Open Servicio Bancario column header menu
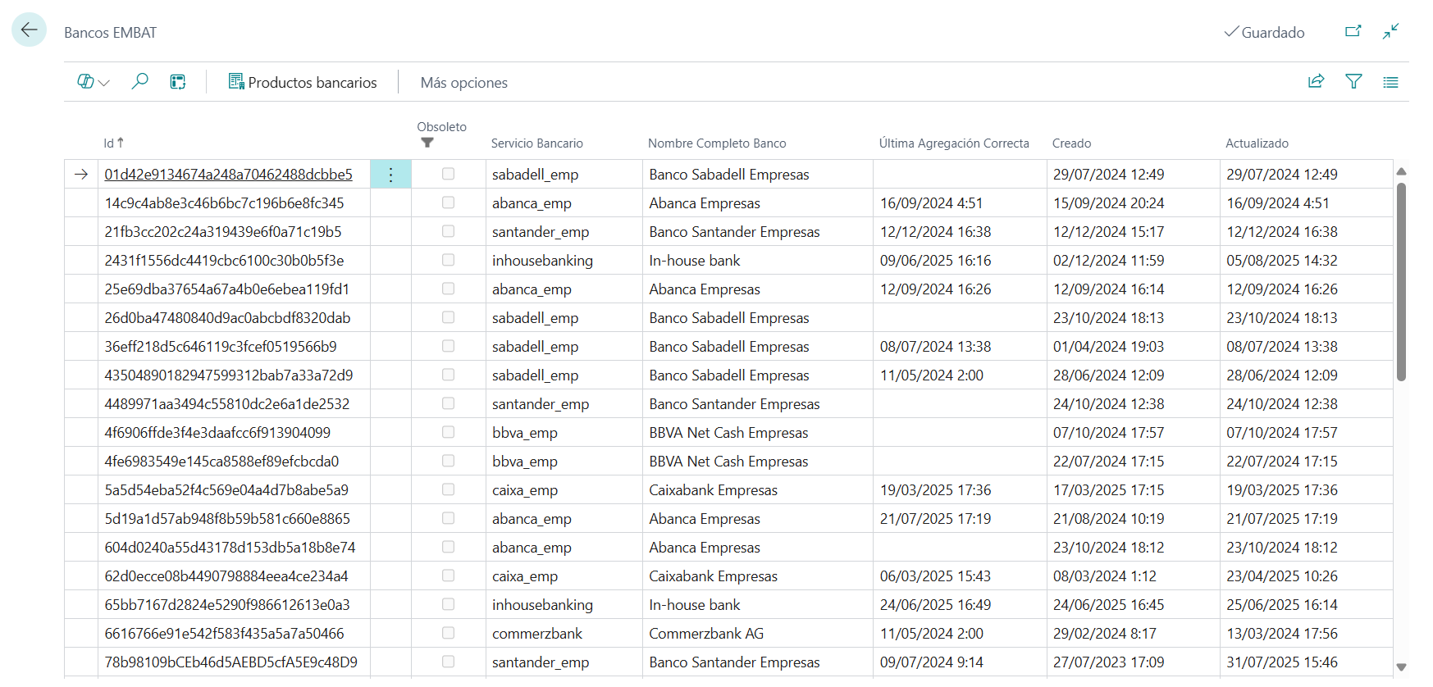Viewport: 1433px width, 687px height. pos(536,143)
